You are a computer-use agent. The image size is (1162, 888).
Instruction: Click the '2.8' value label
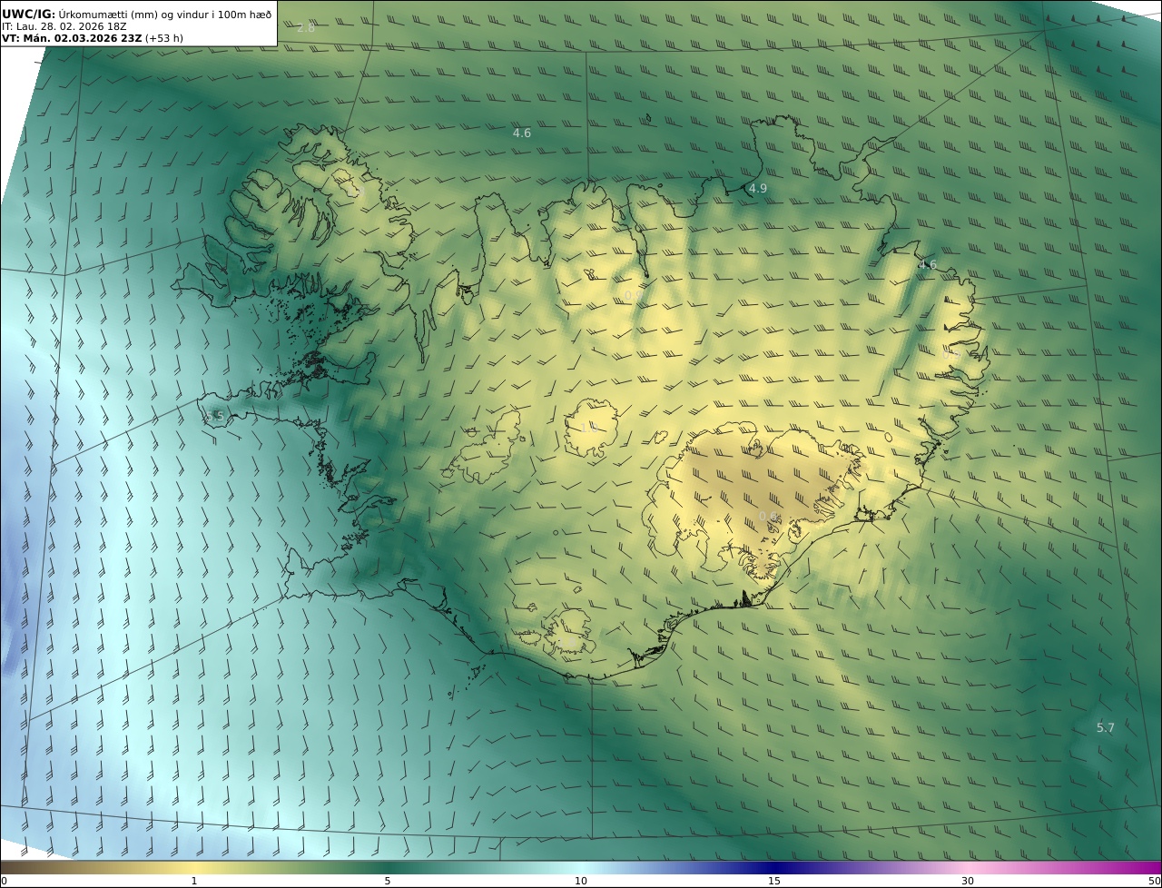point(306,28)
